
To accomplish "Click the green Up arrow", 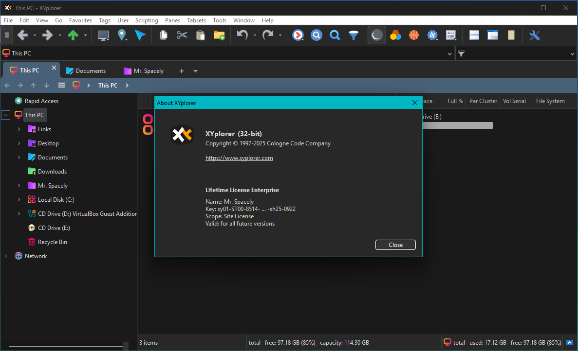I will coord(73,35).
